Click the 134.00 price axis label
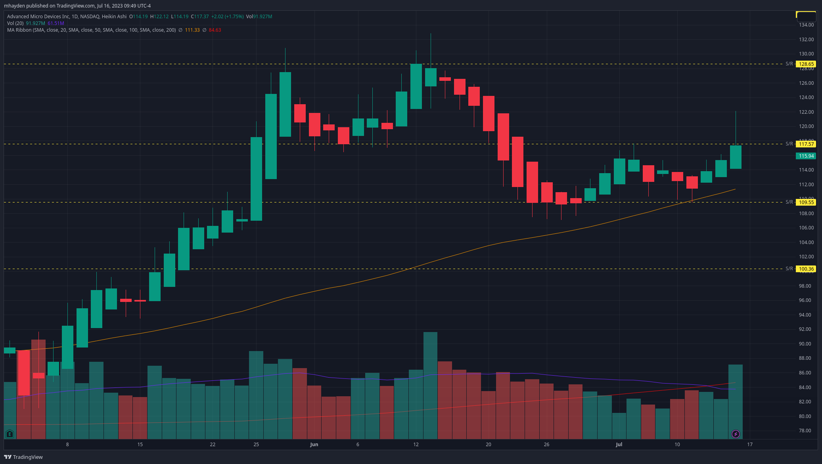 [807, 25]
